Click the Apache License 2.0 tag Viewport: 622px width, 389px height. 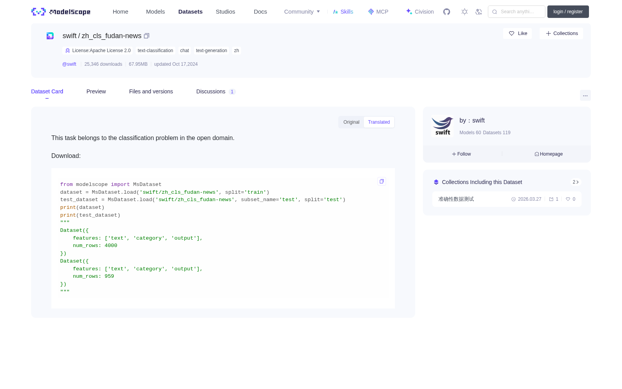point(98,51)
